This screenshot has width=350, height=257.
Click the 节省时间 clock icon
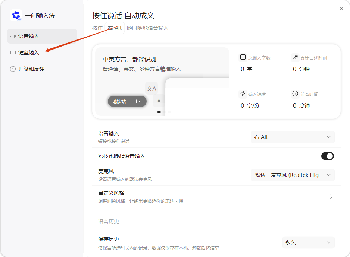pyautogui.click(x=295, y=93)
